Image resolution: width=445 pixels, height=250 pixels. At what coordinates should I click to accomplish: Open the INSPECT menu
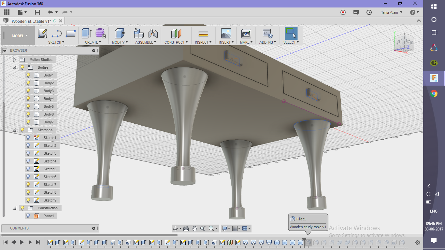[203, 42]
